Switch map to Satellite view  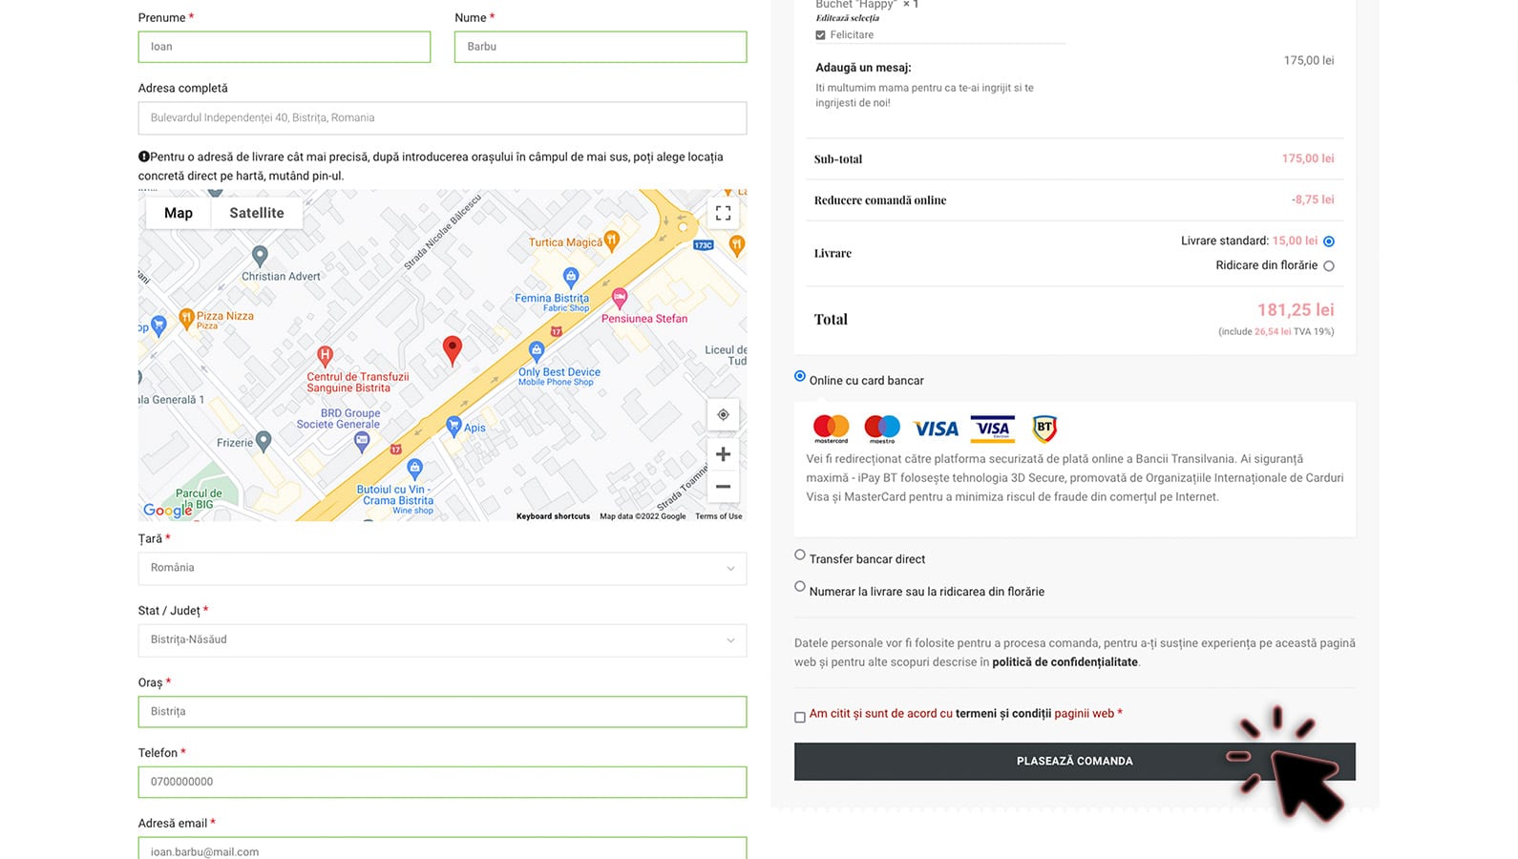tap(256, 213)
